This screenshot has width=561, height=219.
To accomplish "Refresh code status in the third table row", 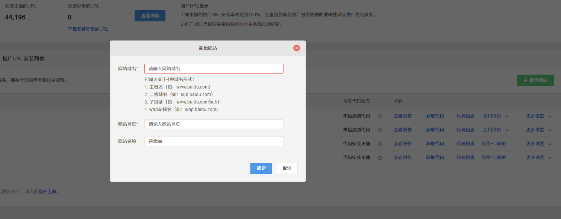I will pyautogui.click(x=380, y=144).
